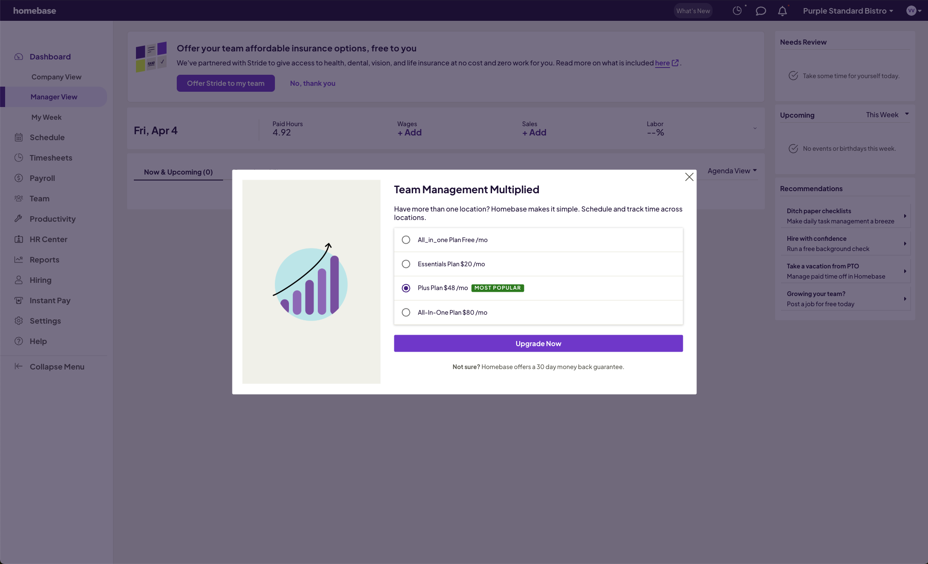Screen dimensions: 928x564
Task: Select the Essentials Plan $20 radio button
Action: coord(406,264)
